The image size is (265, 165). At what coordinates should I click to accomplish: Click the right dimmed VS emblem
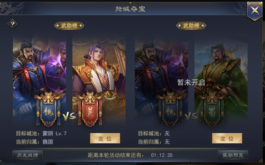191,116
